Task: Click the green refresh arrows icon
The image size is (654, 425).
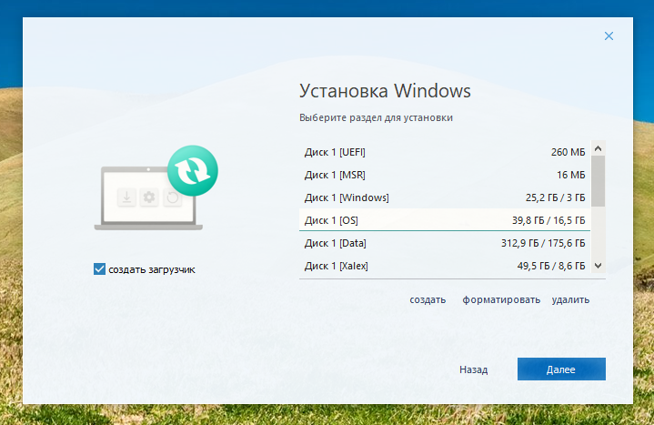Action: click(x=193, y=169)
